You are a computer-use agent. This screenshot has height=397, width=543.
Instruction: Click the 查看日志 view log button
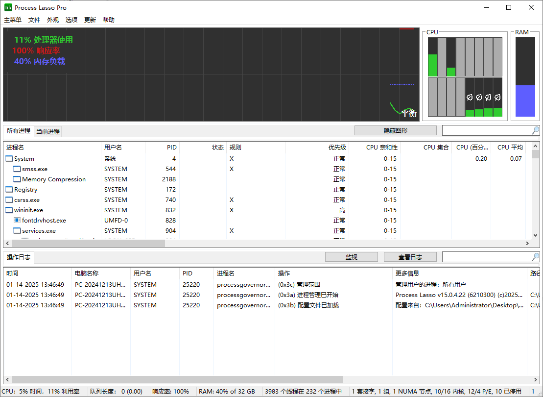tap(410, 256)
